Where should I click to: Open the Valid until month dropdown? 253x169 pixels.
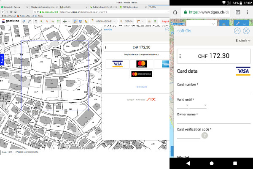click(183, 106)
